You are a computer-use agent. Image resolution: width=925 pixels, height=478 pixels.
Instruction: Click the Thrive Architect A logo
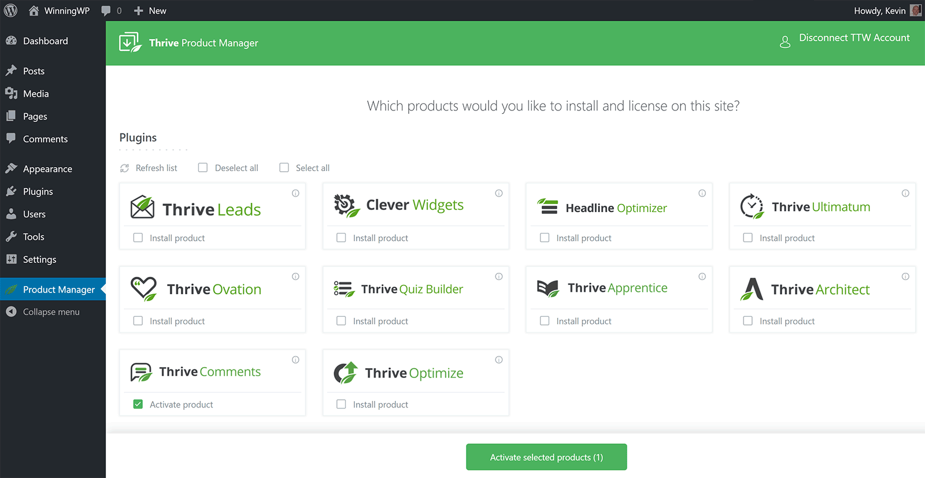point(752,289)
